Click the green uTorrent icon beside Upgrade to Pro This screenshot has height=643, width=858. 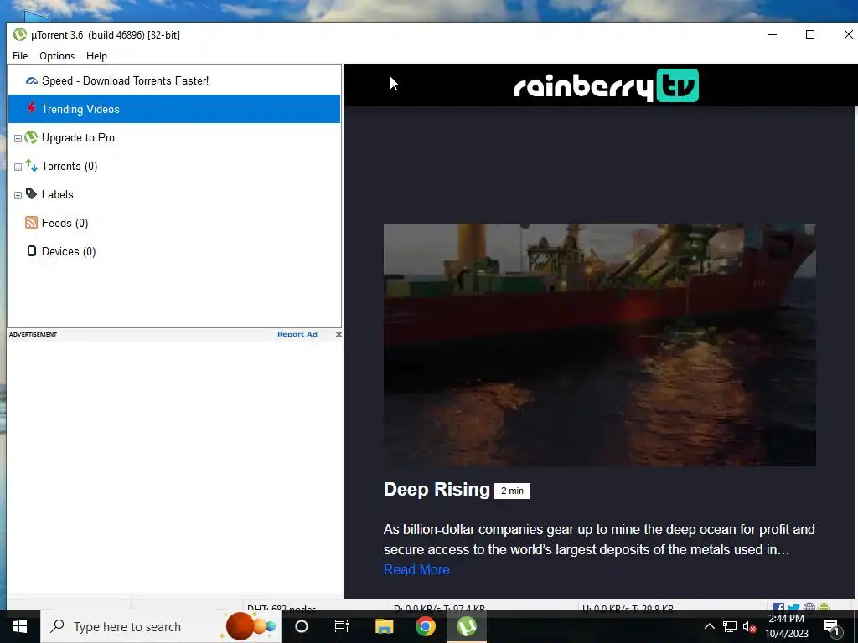point(31,137)
